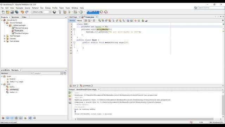
Task: Switch to the Files tab
Action: [x=24, y=17]
